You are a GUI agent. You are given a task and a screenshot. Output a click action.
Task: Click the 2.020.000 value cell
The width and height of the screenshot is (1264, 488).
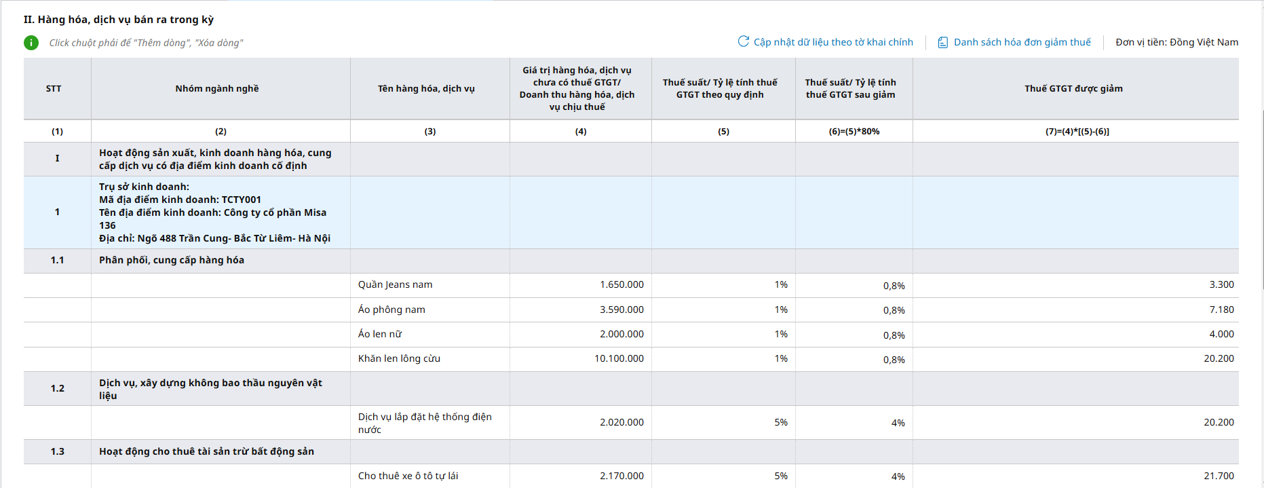(x=621, y=422)
